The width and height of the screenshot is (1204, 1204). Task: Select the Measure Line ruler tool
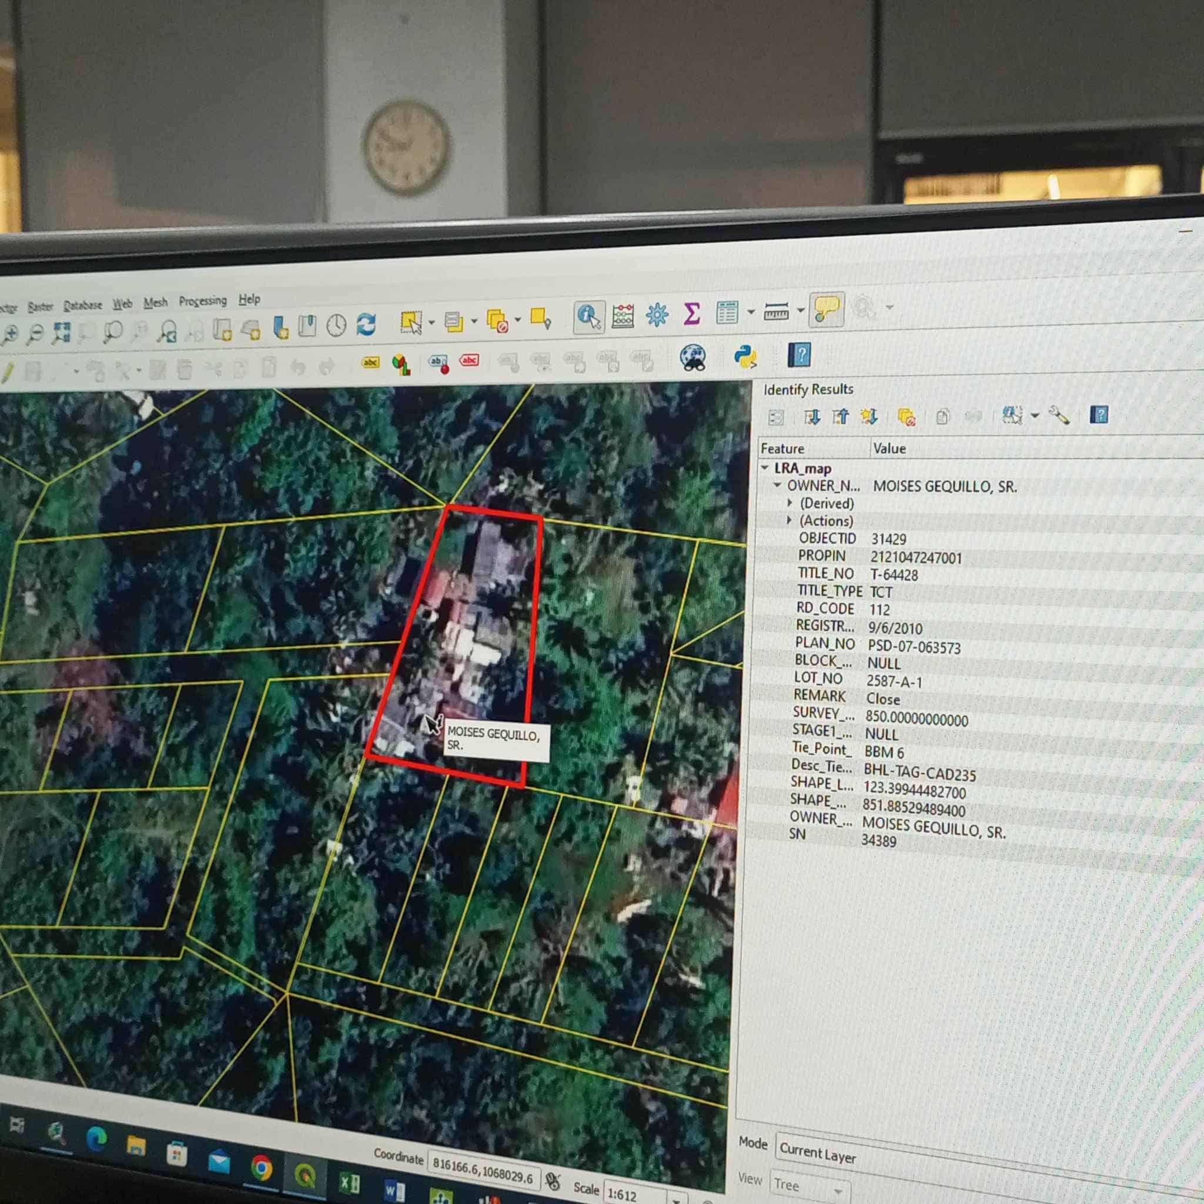[x=776, y=310]
